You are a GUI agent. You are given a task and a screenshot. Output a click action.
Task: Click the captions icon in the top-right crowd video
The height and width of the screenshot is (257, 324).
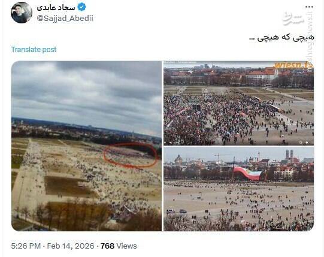pyautogui.click(x=301, y=143)
